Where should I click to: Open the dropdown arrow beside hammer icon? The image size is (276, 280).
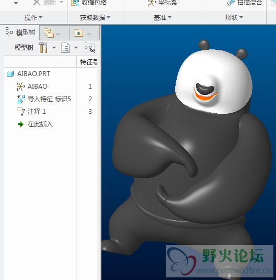(54, 48)
